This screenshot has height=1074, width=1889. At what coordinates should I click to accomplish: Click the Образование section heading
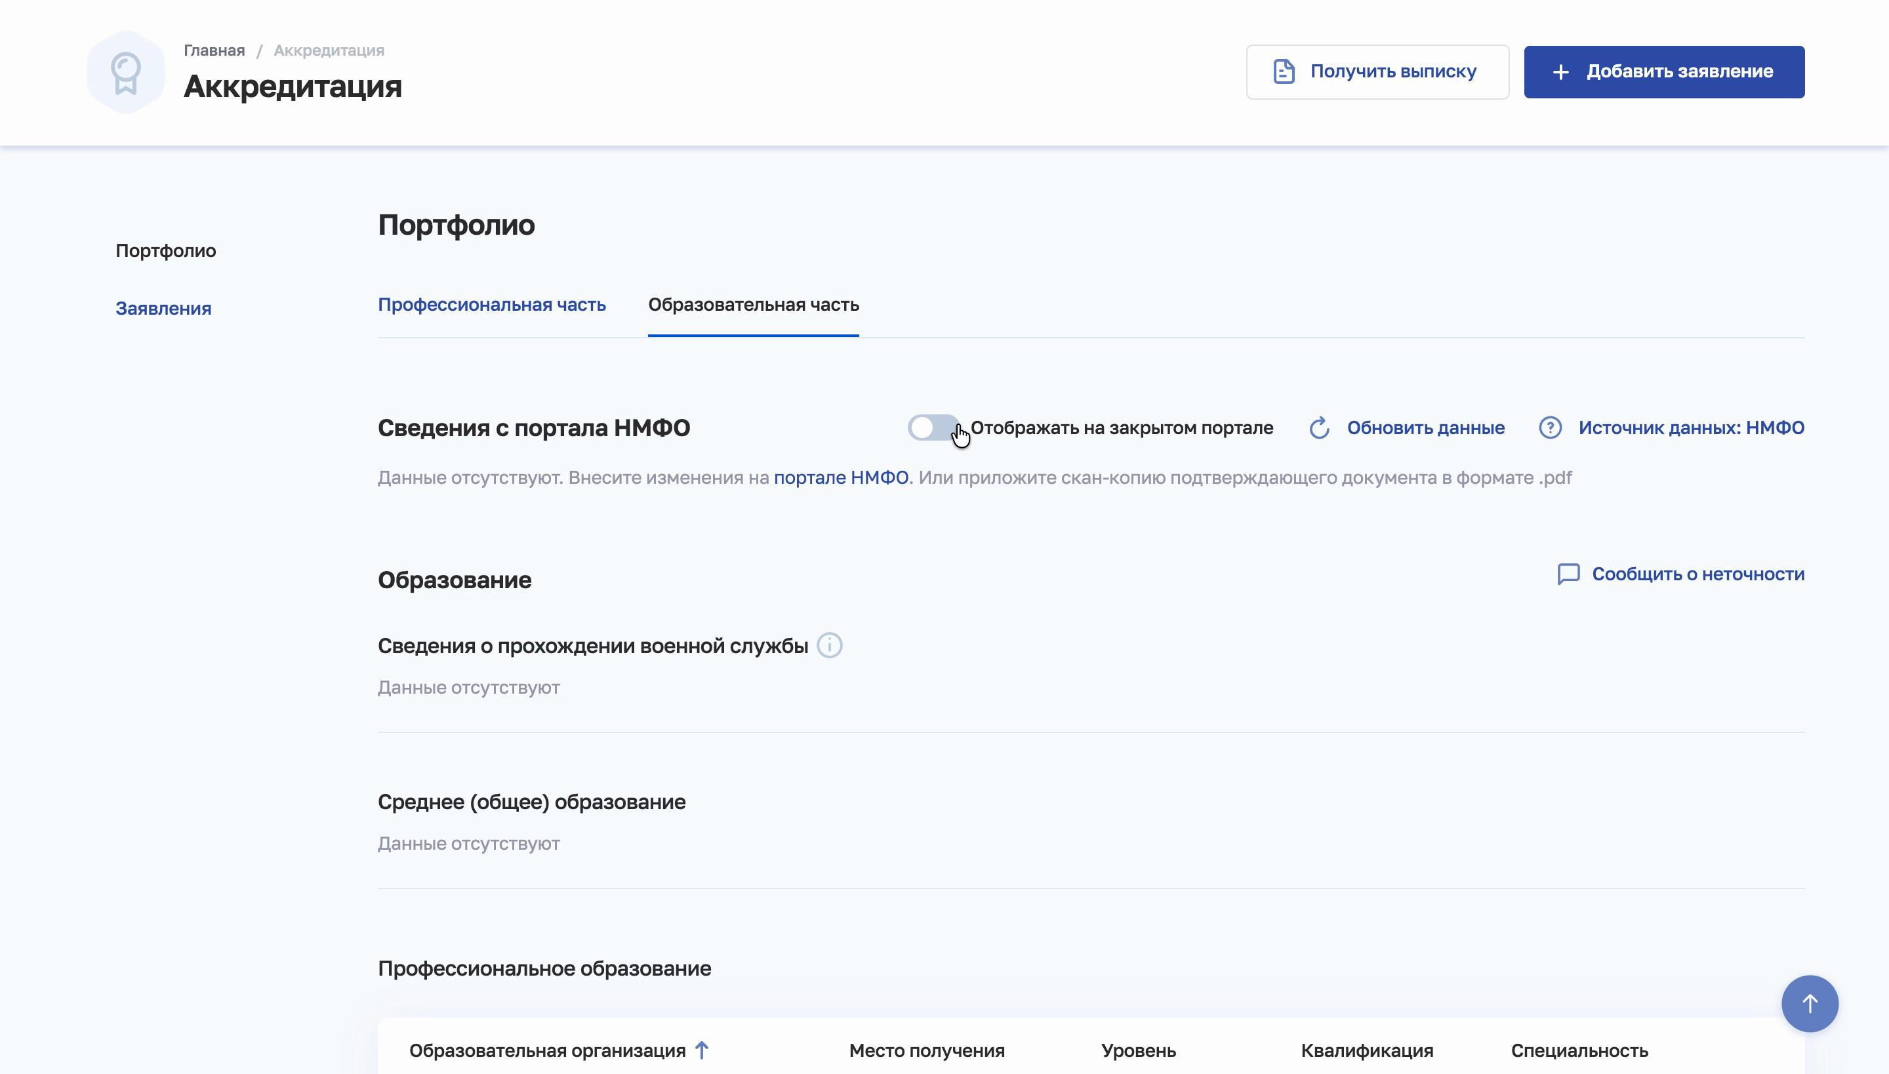point(454,580)
